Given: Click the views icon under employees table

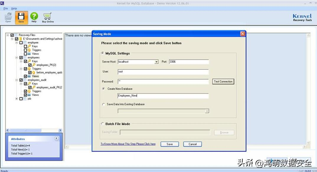Looking at the screenshot, I should tap(29, 76).
